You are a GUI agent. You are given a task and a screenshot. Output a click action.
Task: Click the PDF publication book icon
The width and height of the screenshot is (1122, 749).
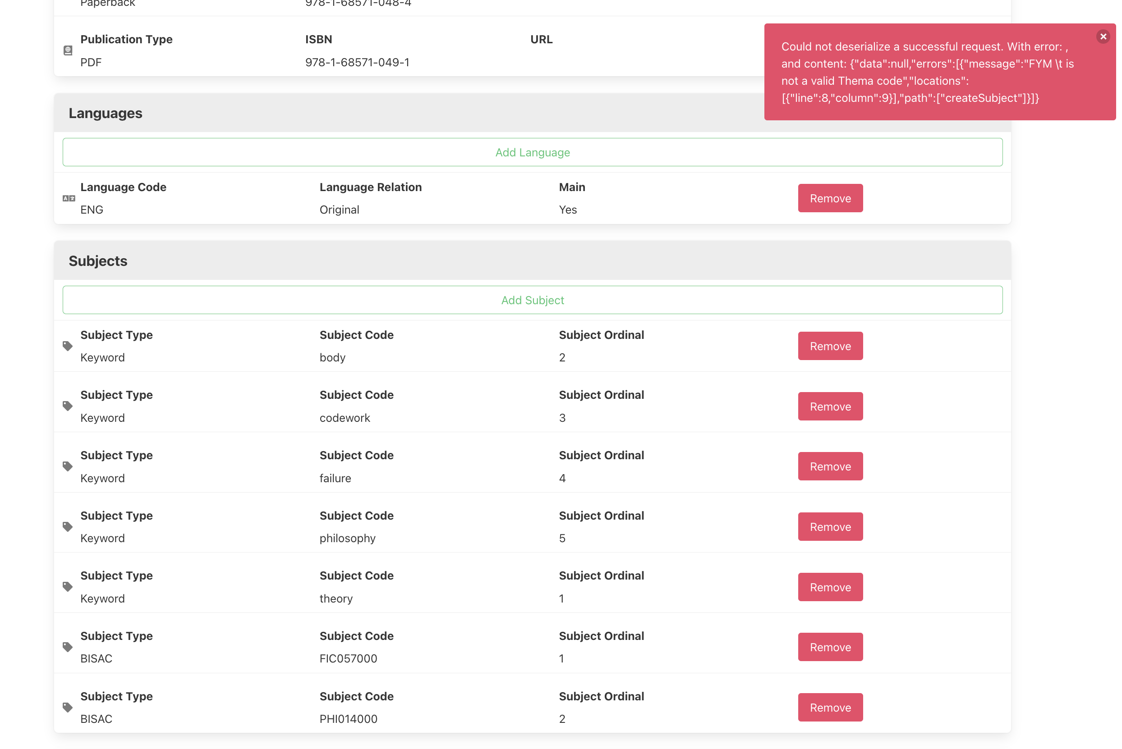[68, 50]
